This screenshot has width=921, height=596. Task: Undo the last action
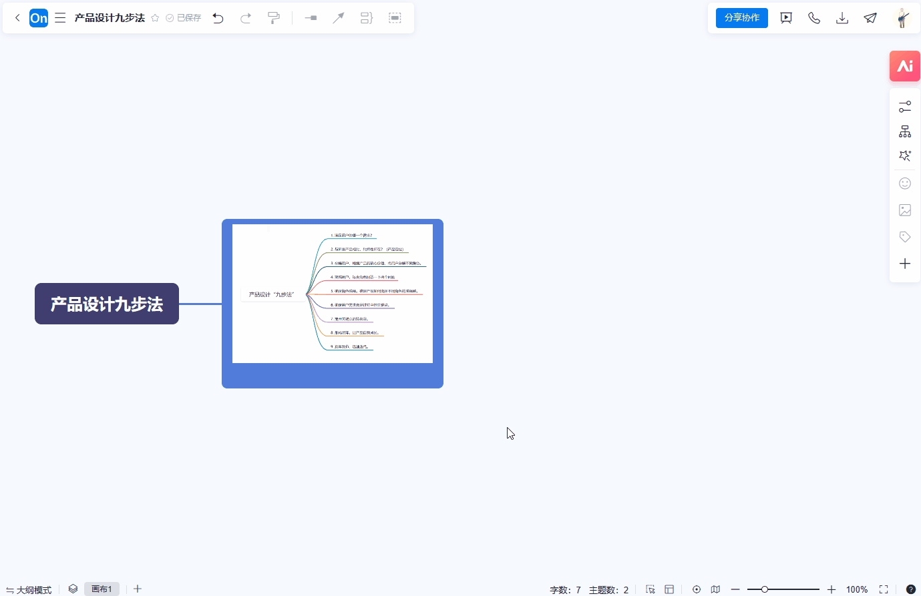218,18
